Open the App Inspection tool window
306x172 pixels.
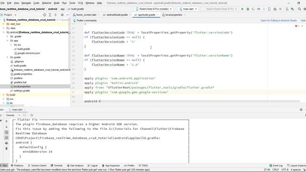(x=111, y=166)
